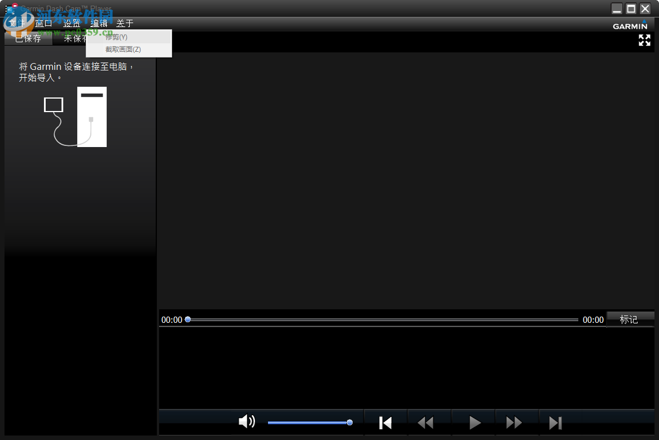Click the Garmin connect-device instruction text
Screen dimensions: 659x440
pyautogui.click(x=76, y=72)
